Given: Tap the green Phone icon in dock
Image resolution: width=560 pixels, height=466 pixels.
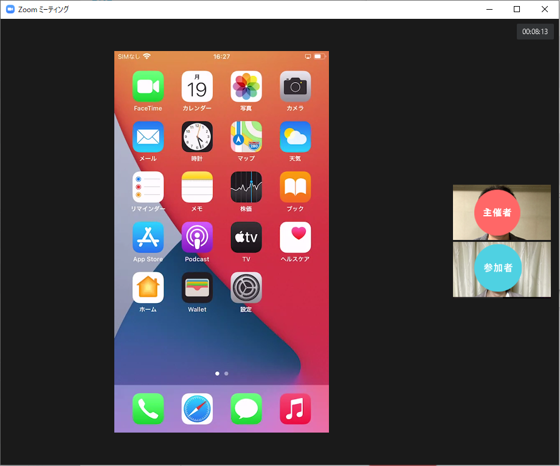Looking at the screenshot, I should point(148,409).
